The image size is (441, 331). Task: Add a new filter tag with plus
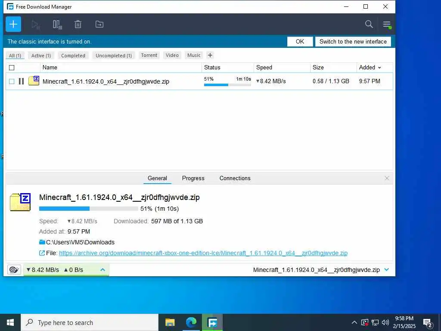pyautogui.click(x=210, y=55)
